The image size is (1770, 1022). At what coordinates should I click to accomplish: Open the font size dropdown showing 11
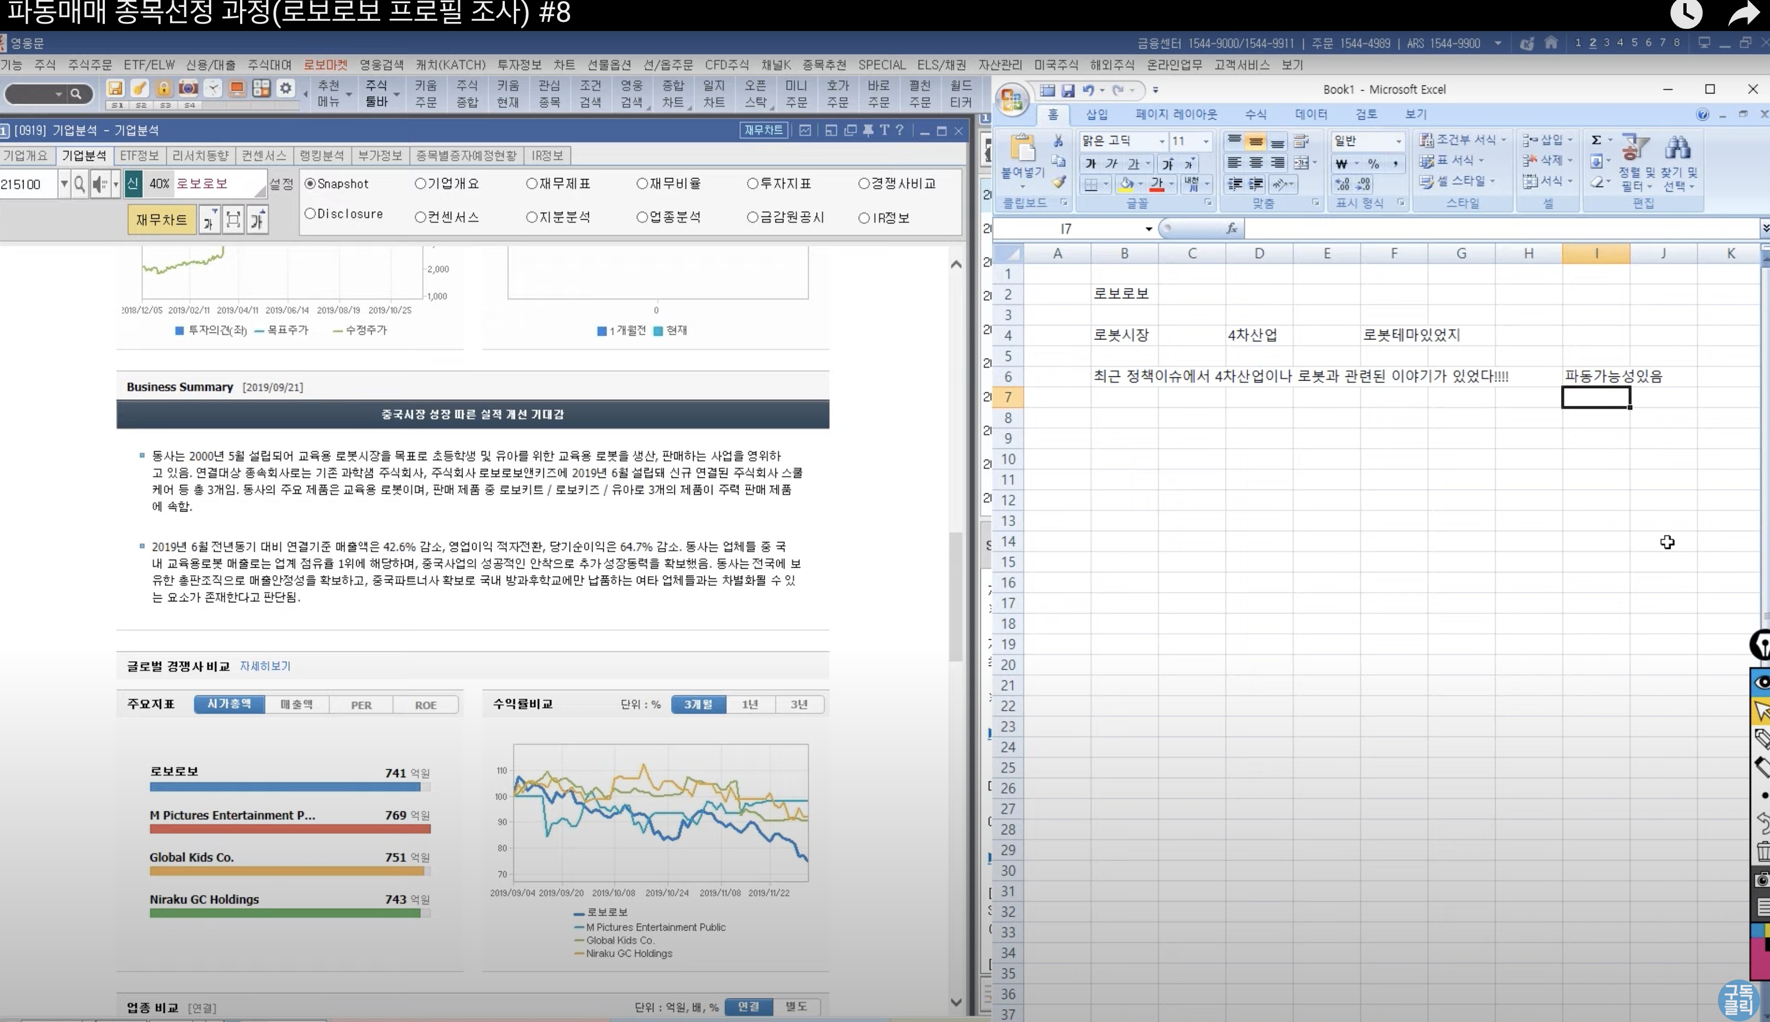click(1206, 141)
